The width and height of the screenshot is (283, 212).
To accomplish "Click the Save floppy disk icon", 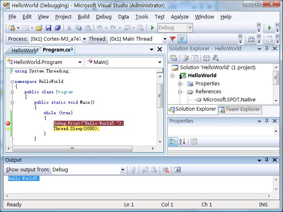I will [48, 28].
